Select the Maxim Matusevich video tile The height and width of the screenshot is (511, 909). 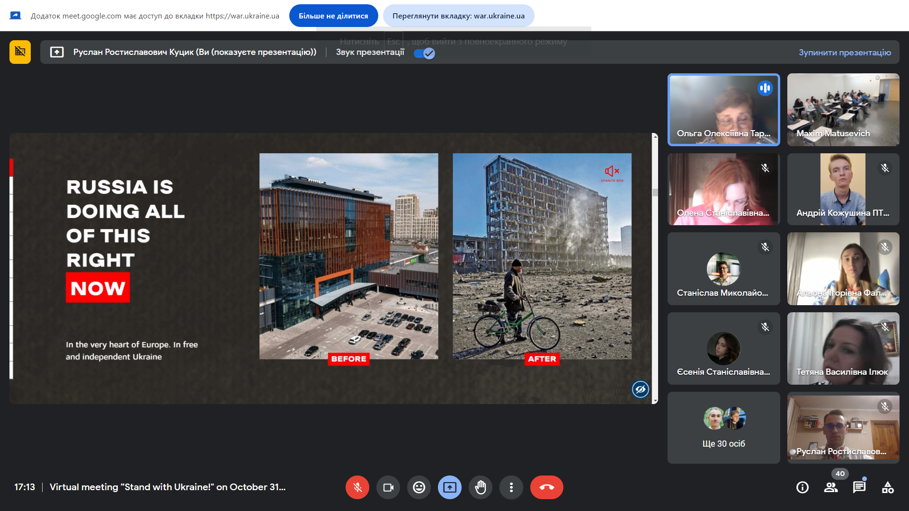point(843,110)
